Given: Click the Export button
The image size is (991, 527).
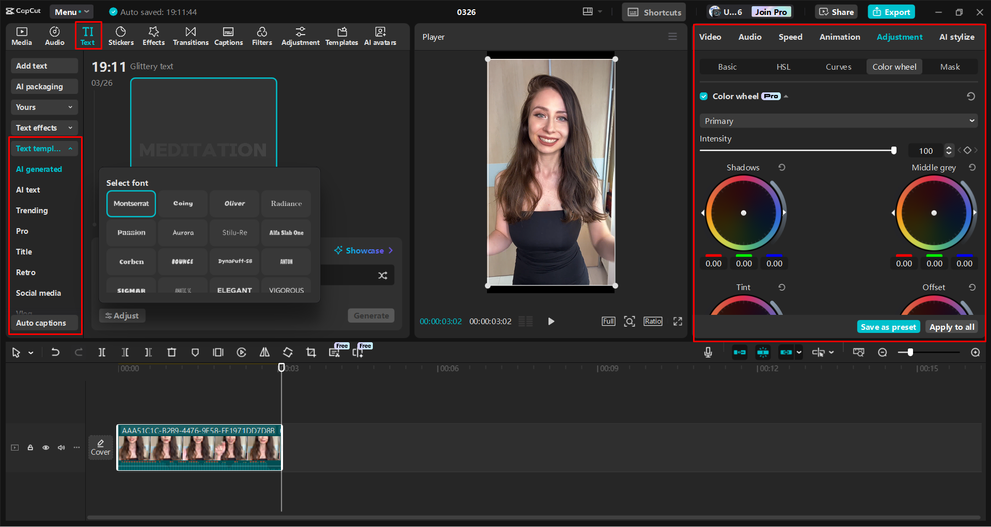Looking at the screenshot, I should tap(891, 11).
